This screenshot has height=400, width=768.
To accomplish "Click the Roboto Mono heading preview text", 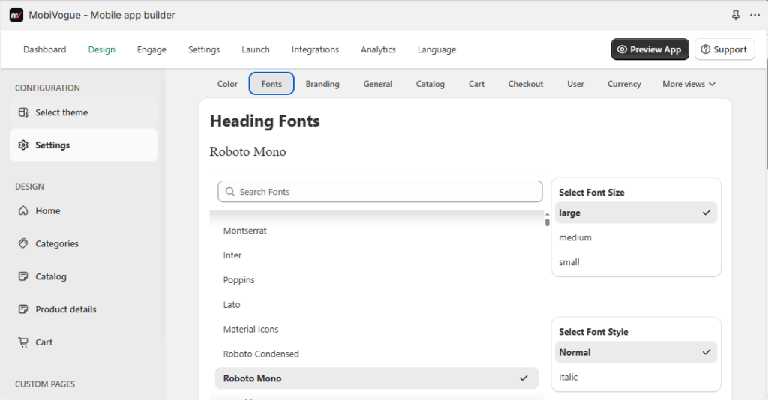I will coord(247,151).
